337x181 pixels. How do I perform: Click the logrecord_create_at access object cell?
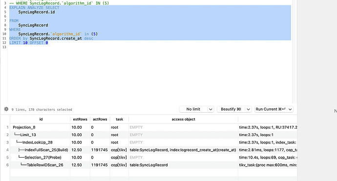183,150
